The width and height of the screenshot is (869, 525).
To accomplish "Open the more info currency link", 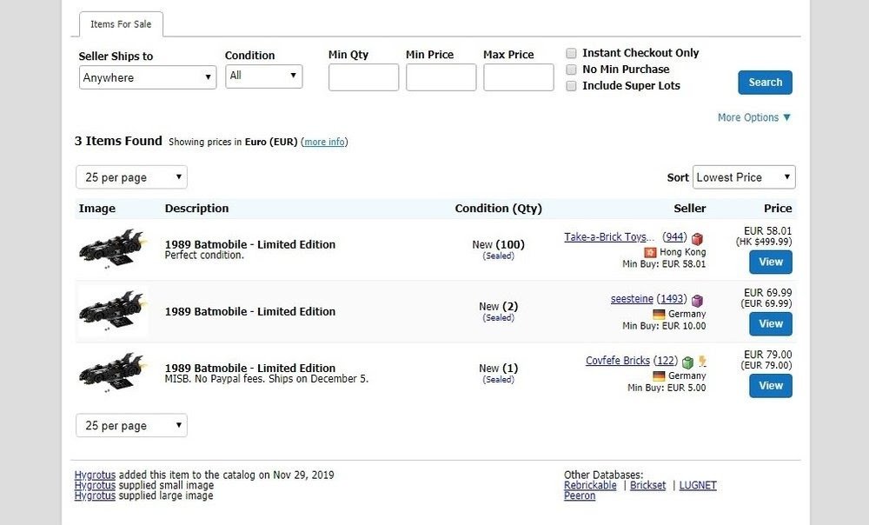I will (325, 142).
